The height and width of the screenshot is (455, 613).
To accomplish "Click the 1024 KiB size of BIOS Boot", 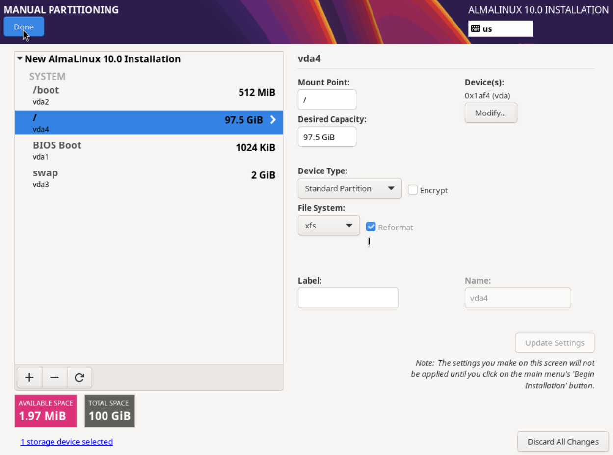I will (x=255, y=147).
